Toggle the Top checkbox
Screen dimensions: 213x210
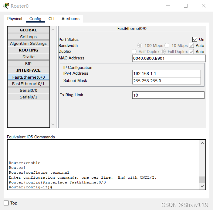pos(6,203)
